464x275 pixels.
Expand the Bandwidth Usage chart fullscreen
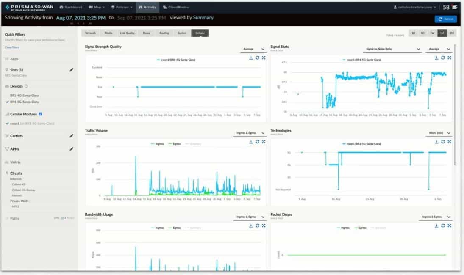coord(264,225)
